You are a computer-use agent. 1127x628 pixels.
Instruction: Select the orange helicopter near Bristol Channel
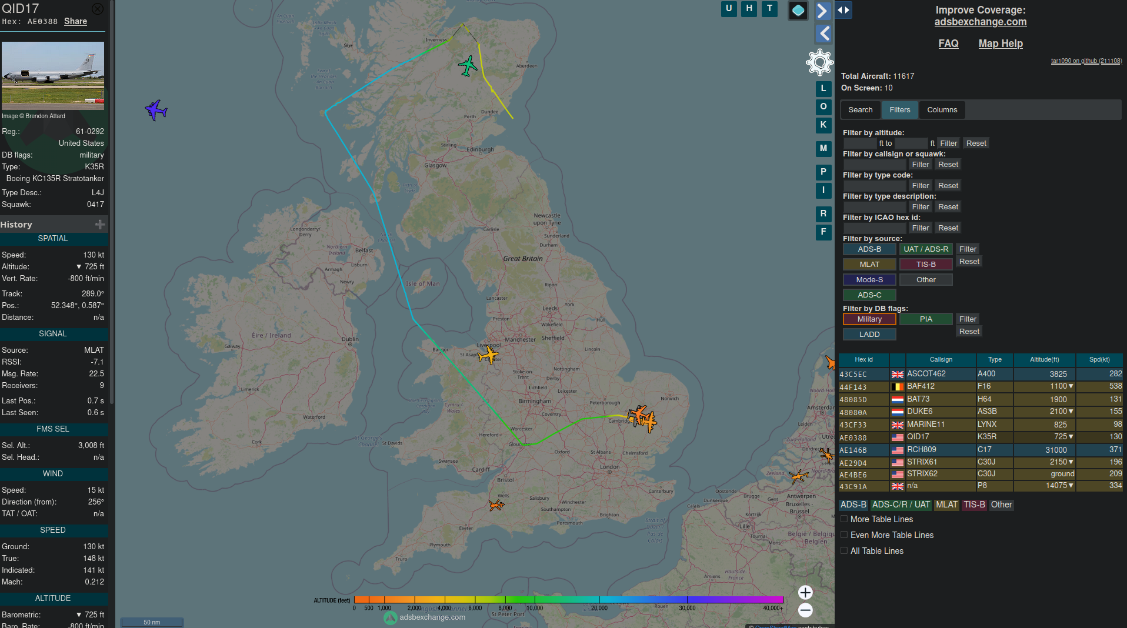(496, 505)
